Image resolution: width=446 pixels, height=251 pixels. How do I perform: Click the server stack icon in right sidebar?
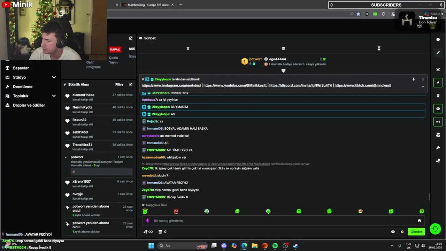[x=438, y=135]
